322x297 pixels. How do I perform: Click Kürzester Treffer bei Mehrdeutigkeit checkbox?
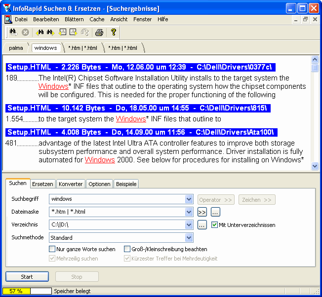click(x=127, y=259)
